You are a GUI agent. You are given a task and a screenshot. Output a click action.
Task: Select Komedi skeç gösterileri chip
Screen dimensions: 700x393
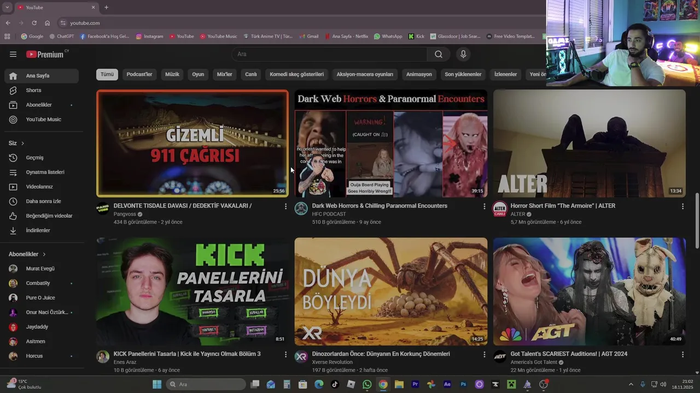pyautogui.click(x=297, y=74)
